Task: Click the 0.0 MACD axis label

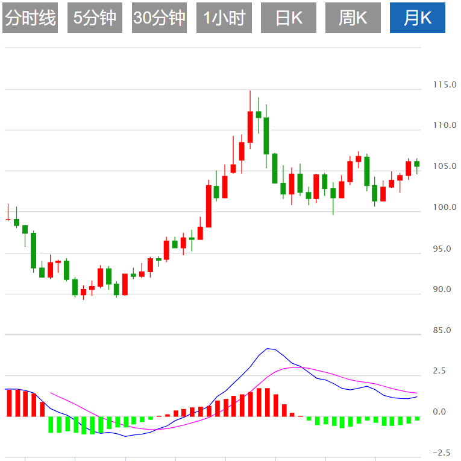Action: [439, 412]
